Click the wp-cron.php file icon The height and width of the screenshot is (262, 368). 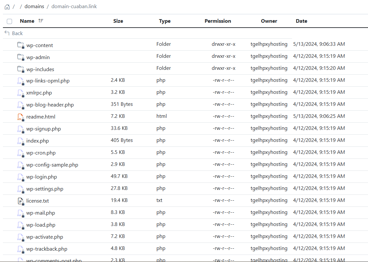pos(21,153)
